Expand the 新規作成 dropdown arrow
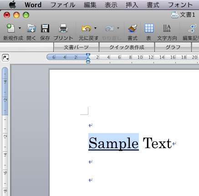199x196 pixels. point(20,28)
